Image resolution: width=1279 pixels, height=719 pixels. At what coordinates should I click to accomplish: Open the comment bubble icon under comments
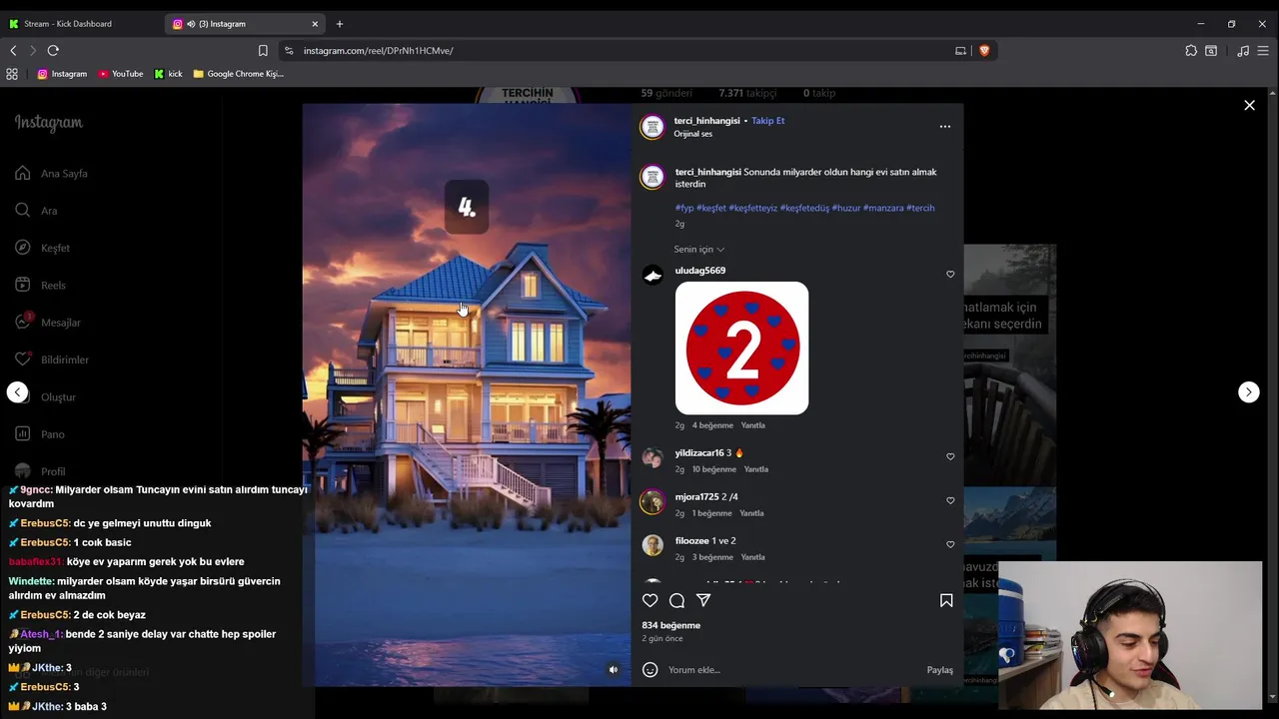pyautogui.click(x=676, y=600)
